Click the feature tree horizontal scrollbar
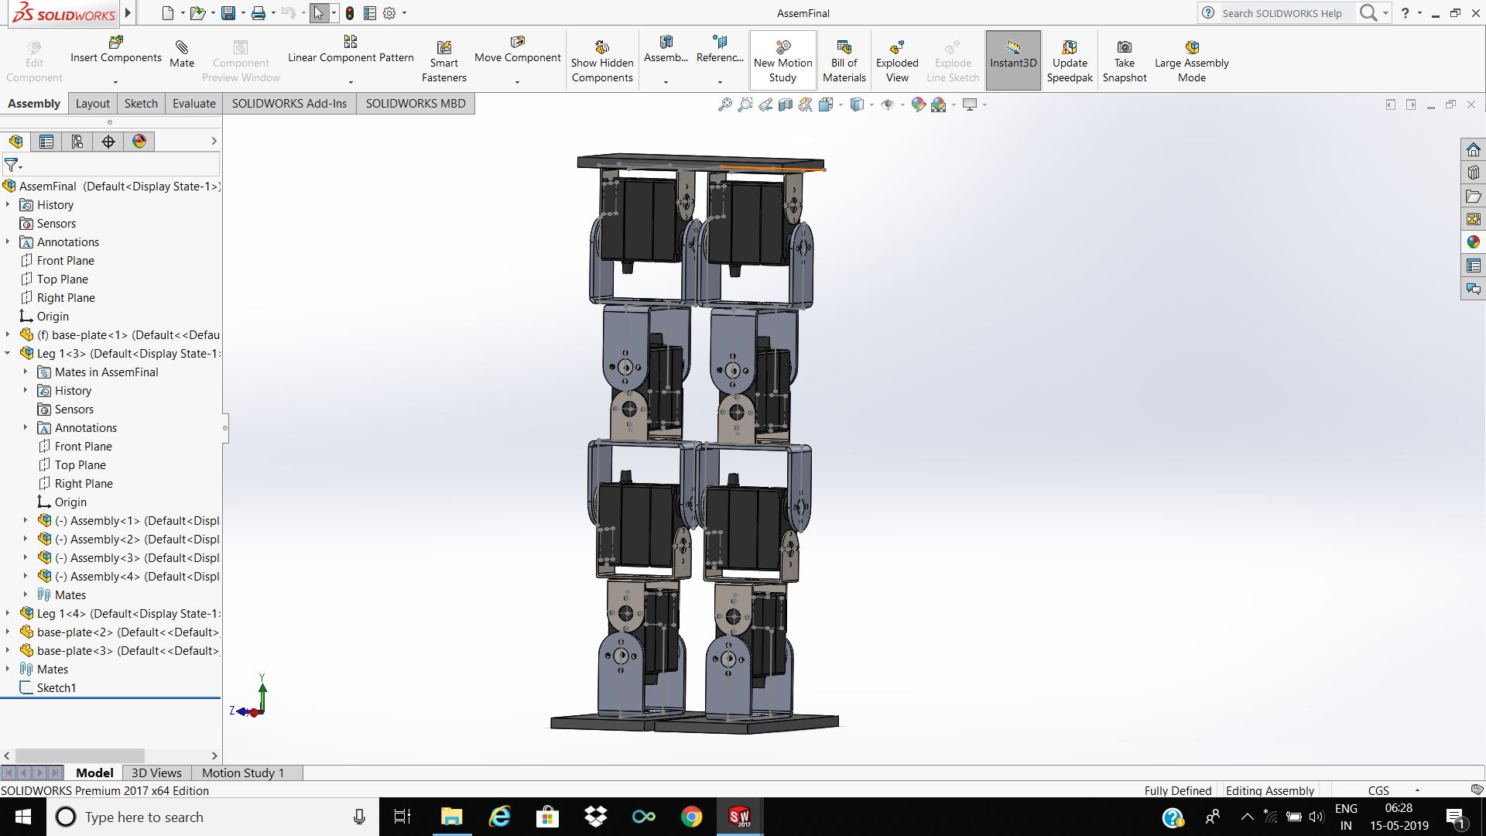 80,755
